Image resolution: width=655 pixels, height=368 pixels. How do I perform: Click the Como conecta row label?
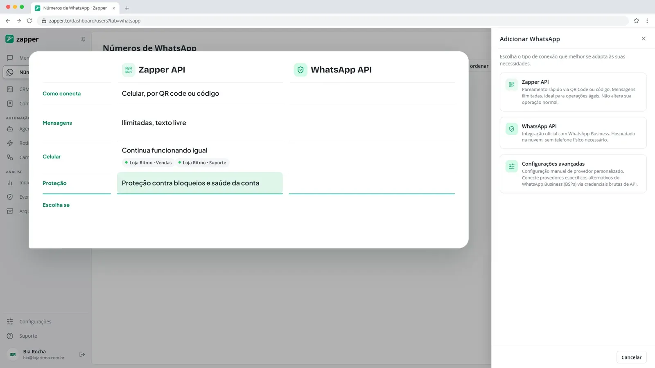[x=62, y=94]
